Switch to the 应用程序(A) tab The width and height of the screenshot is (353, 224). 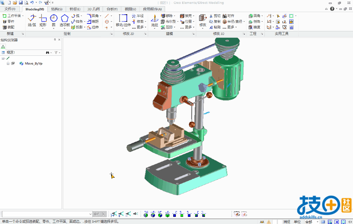click(x=152, y=9)
